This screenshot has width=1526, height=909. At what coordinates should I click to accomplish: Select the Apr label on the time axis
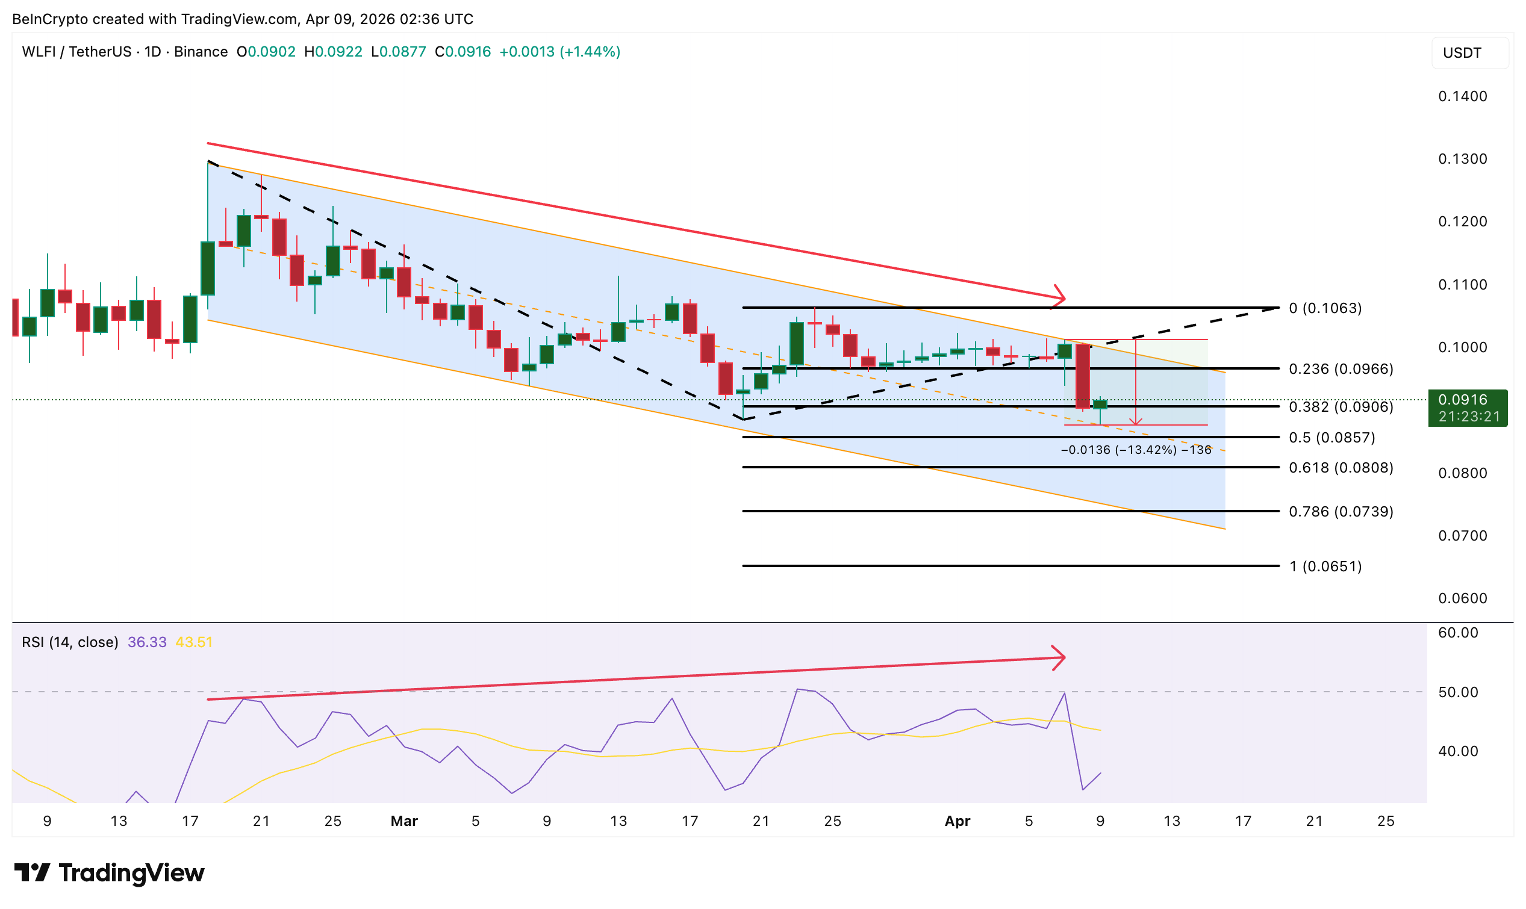(958, 821)
